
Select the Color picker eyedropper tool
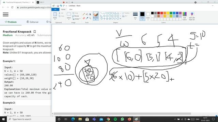tap(87, 18)
